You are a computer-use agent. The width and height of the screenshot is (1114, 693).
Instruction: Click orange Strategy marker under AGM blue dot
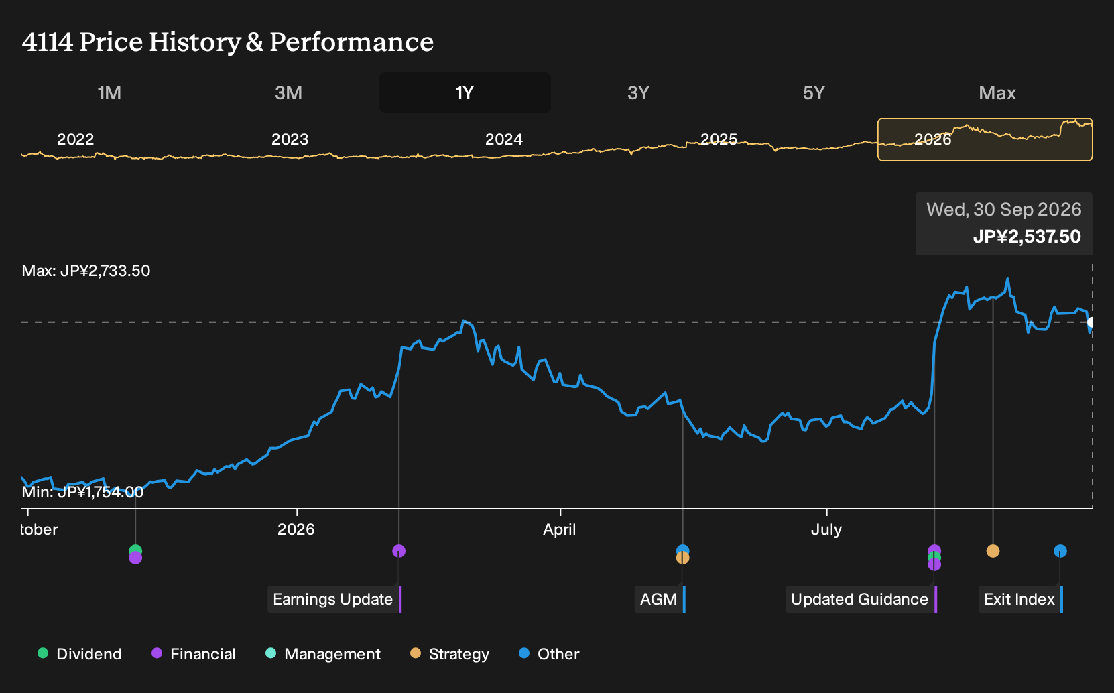(x=682, y=558)
